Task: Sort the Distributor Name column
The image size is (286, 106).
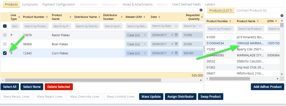Action: (99, 17)
